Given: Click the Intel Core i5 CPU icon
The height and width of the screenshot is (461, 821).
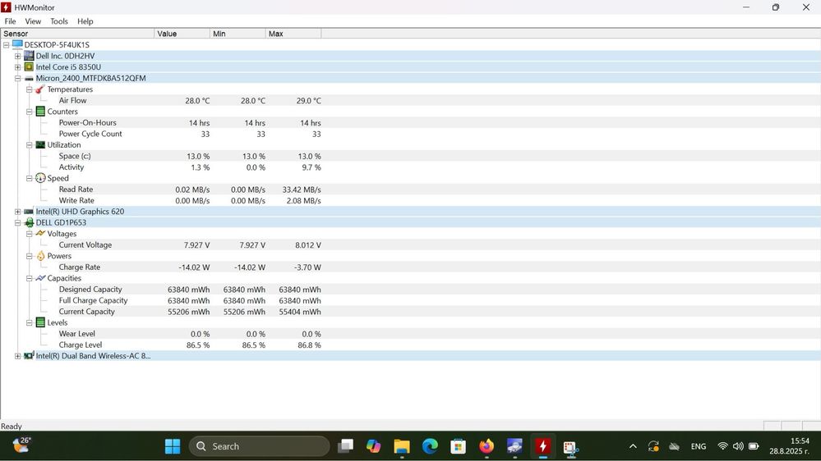Looking at the screenshot, I should tap(29, 67).
